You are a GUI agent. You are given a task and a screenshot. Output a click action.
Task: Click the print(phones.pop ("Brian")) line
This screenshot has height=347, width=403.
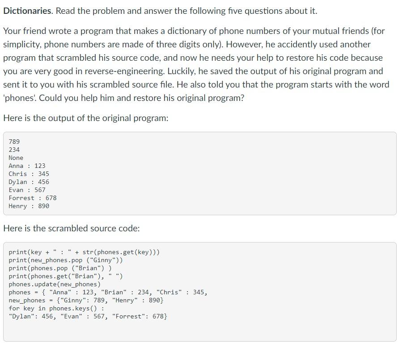[x=60, y=268]
